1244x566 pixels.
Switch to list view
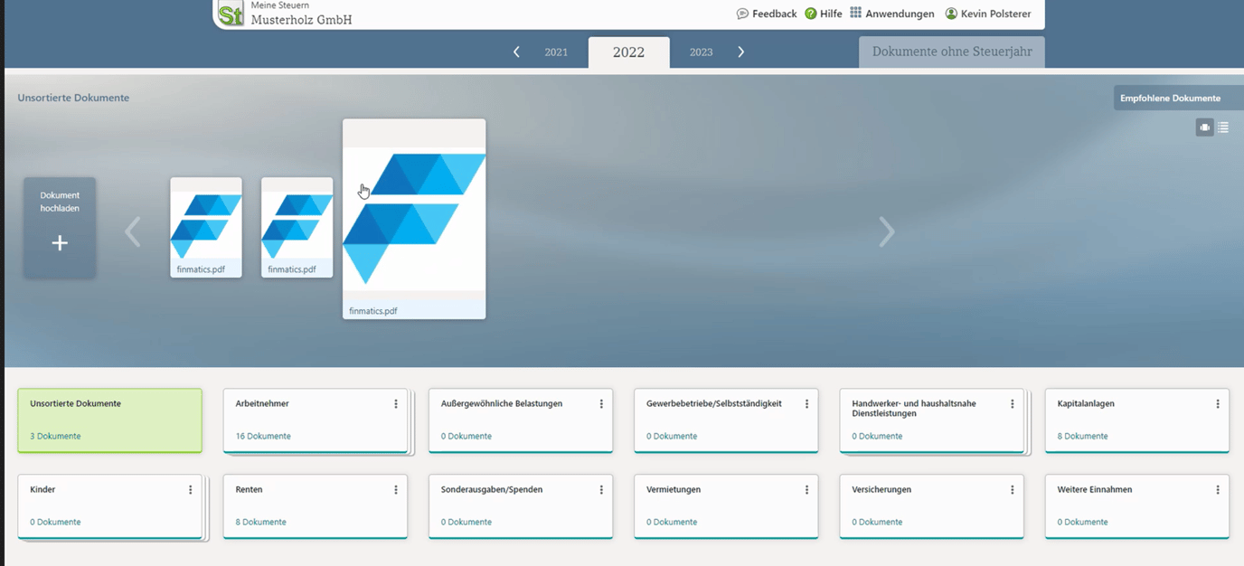pos(1223,127)
